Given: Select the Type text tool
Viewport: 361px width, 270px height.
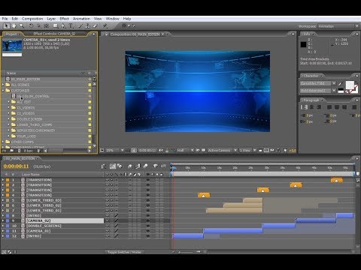Looking at the screenshot, I should pos(71,25).
